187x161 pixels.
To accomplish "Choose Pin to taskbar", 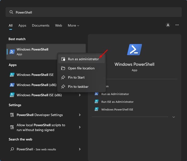I will point(81,87).
